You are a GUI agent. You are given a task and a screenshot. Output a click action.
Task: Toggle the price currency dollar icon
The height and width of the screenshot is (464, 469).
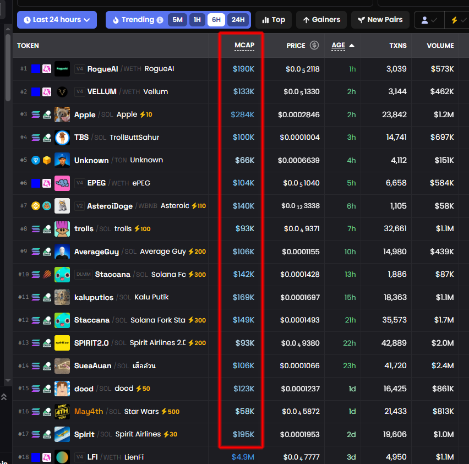click(314, 45)
